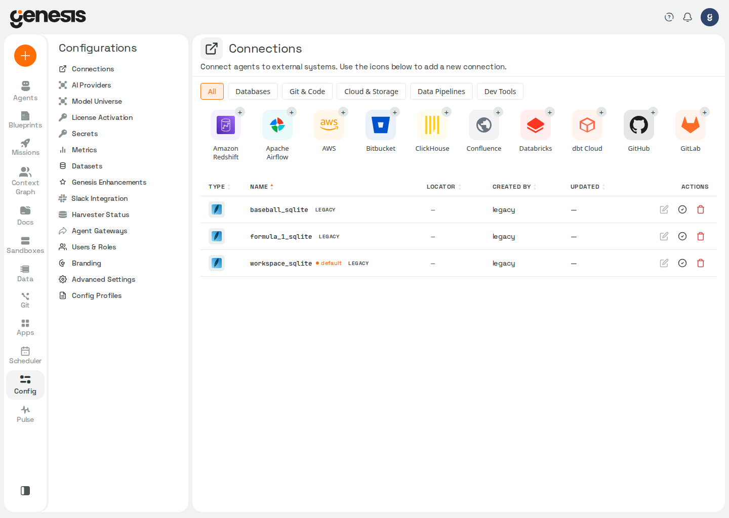This screenshot has width=729, height=518.
Task: Collapse the sidebar panel toggle
Action: 25,491
